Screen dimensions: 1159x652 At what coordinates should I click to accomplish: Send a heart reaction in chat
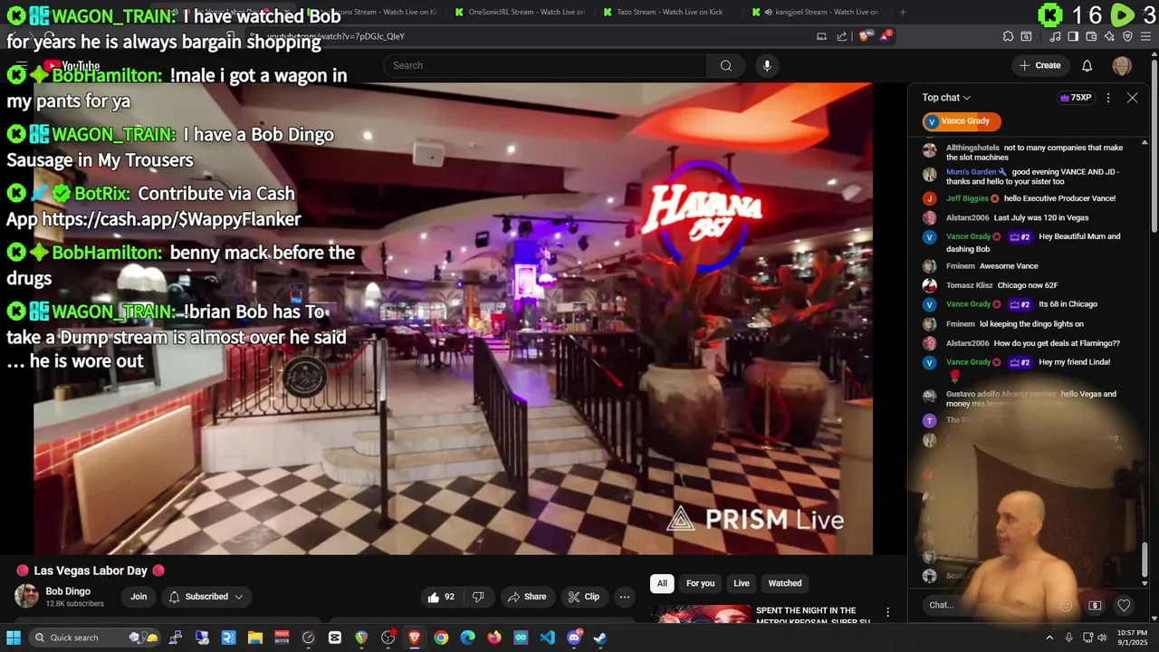(1124, 605)
